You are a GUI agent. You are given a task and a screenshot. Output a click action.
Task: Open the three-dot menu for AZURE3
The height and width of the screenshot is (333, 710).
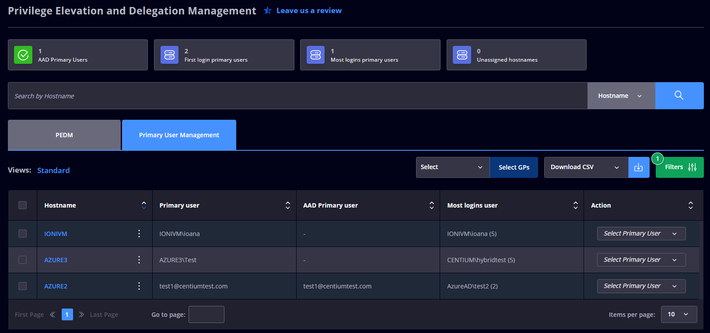click(139, 260)
